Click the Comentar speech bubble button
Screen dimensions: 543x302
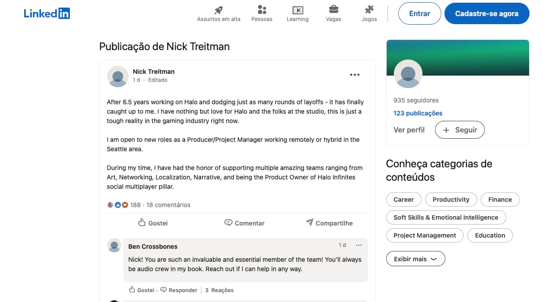pyautogui.click(x=244, y=223)
